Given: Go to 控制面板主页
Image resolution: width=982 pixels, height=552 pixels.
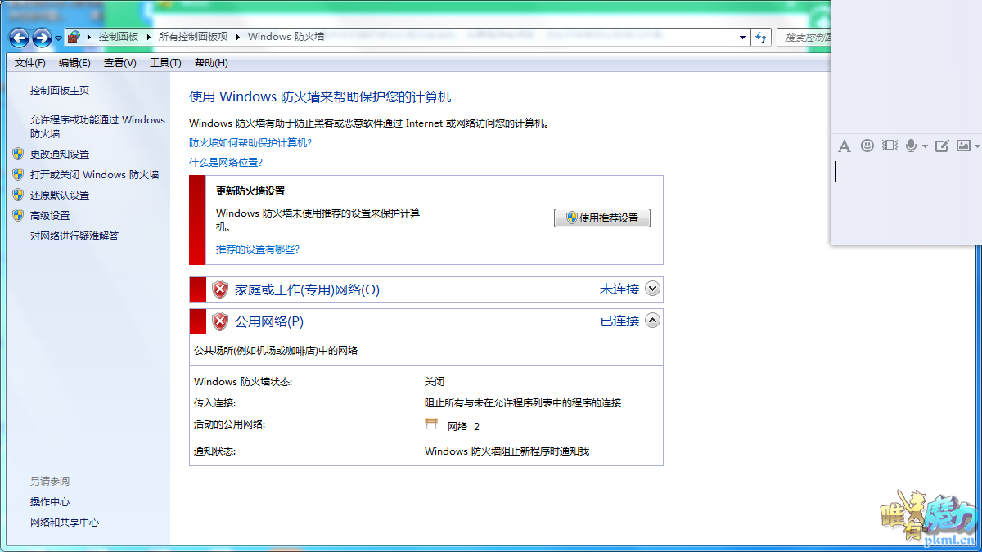Looking at the screenshot, I should [x=60, y=91].
